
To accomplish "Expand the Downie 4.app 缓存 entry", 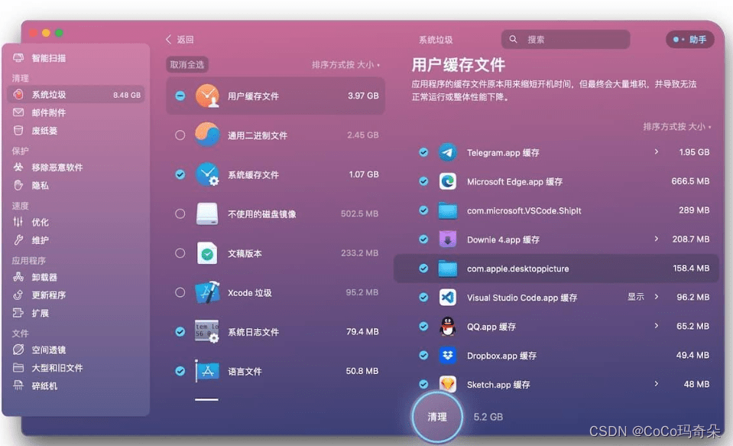I will (x=656, y=239).
